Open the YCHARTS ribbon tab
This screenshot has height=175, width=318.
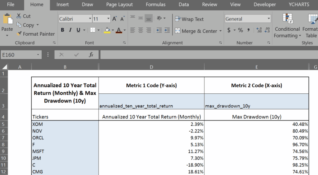(x=299, y=5)
